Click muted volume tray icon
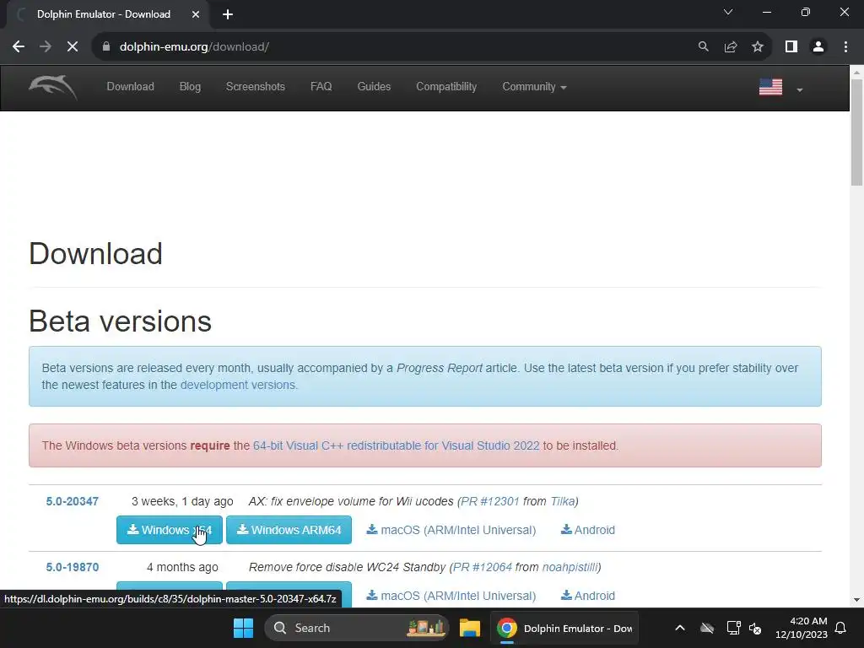This screenshot has height=648, width=864. (755, 628)
